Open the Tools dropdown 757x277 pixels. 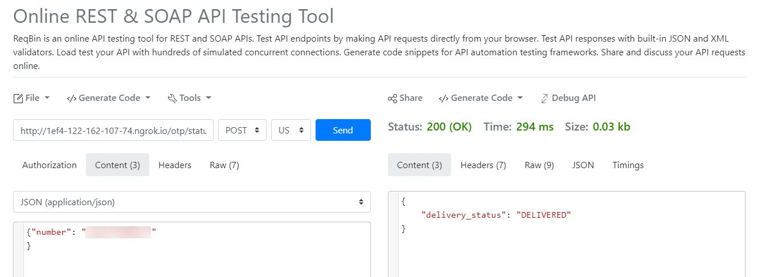point(190,98)
